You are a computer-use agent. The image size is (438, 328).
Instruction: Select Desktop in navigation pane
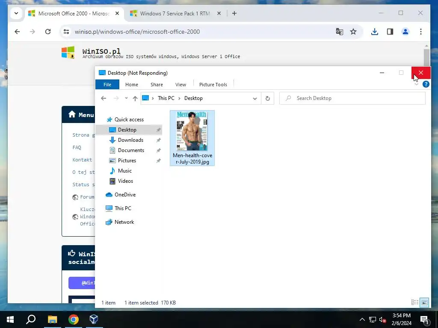[x=127, y=130]
